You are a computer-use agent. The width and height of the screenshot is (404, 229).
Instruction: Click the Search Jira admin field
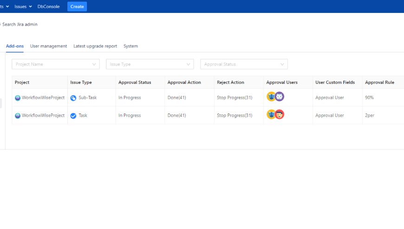click(20, 25)
